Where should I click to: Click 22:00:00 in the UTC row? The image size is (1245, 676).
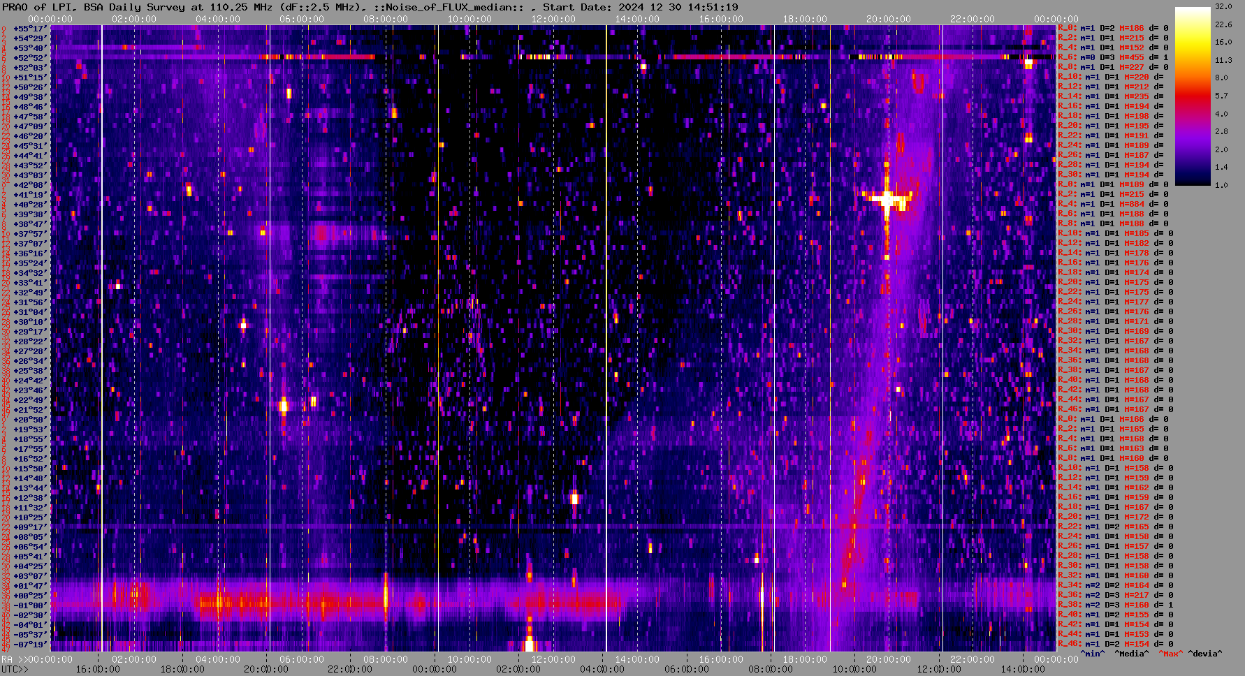point(349,669)
